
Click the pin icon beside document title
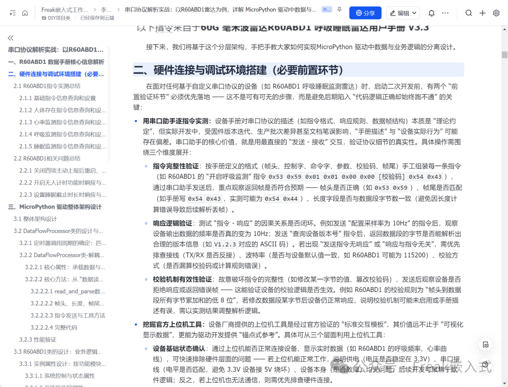coord(340,9)
